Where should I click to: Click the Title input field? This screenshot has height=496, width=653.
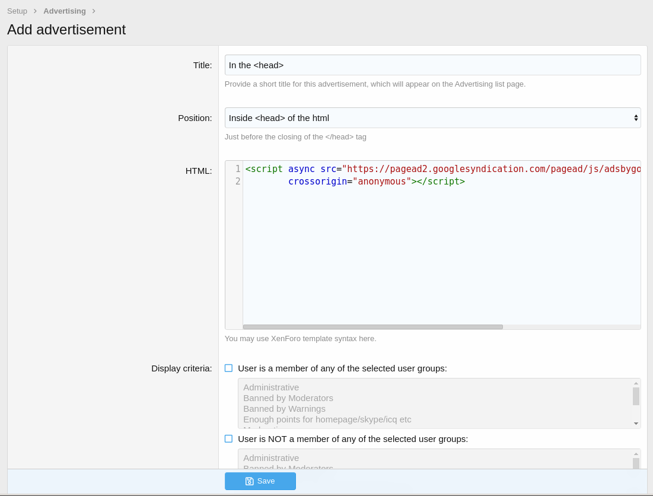pos(432,65)
